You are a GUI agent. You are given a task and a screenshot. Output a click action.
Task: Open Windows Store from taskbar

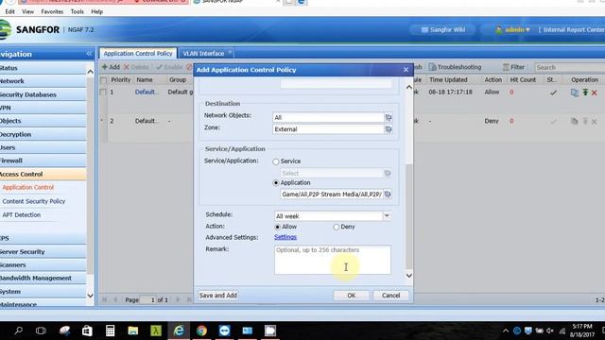87,331
